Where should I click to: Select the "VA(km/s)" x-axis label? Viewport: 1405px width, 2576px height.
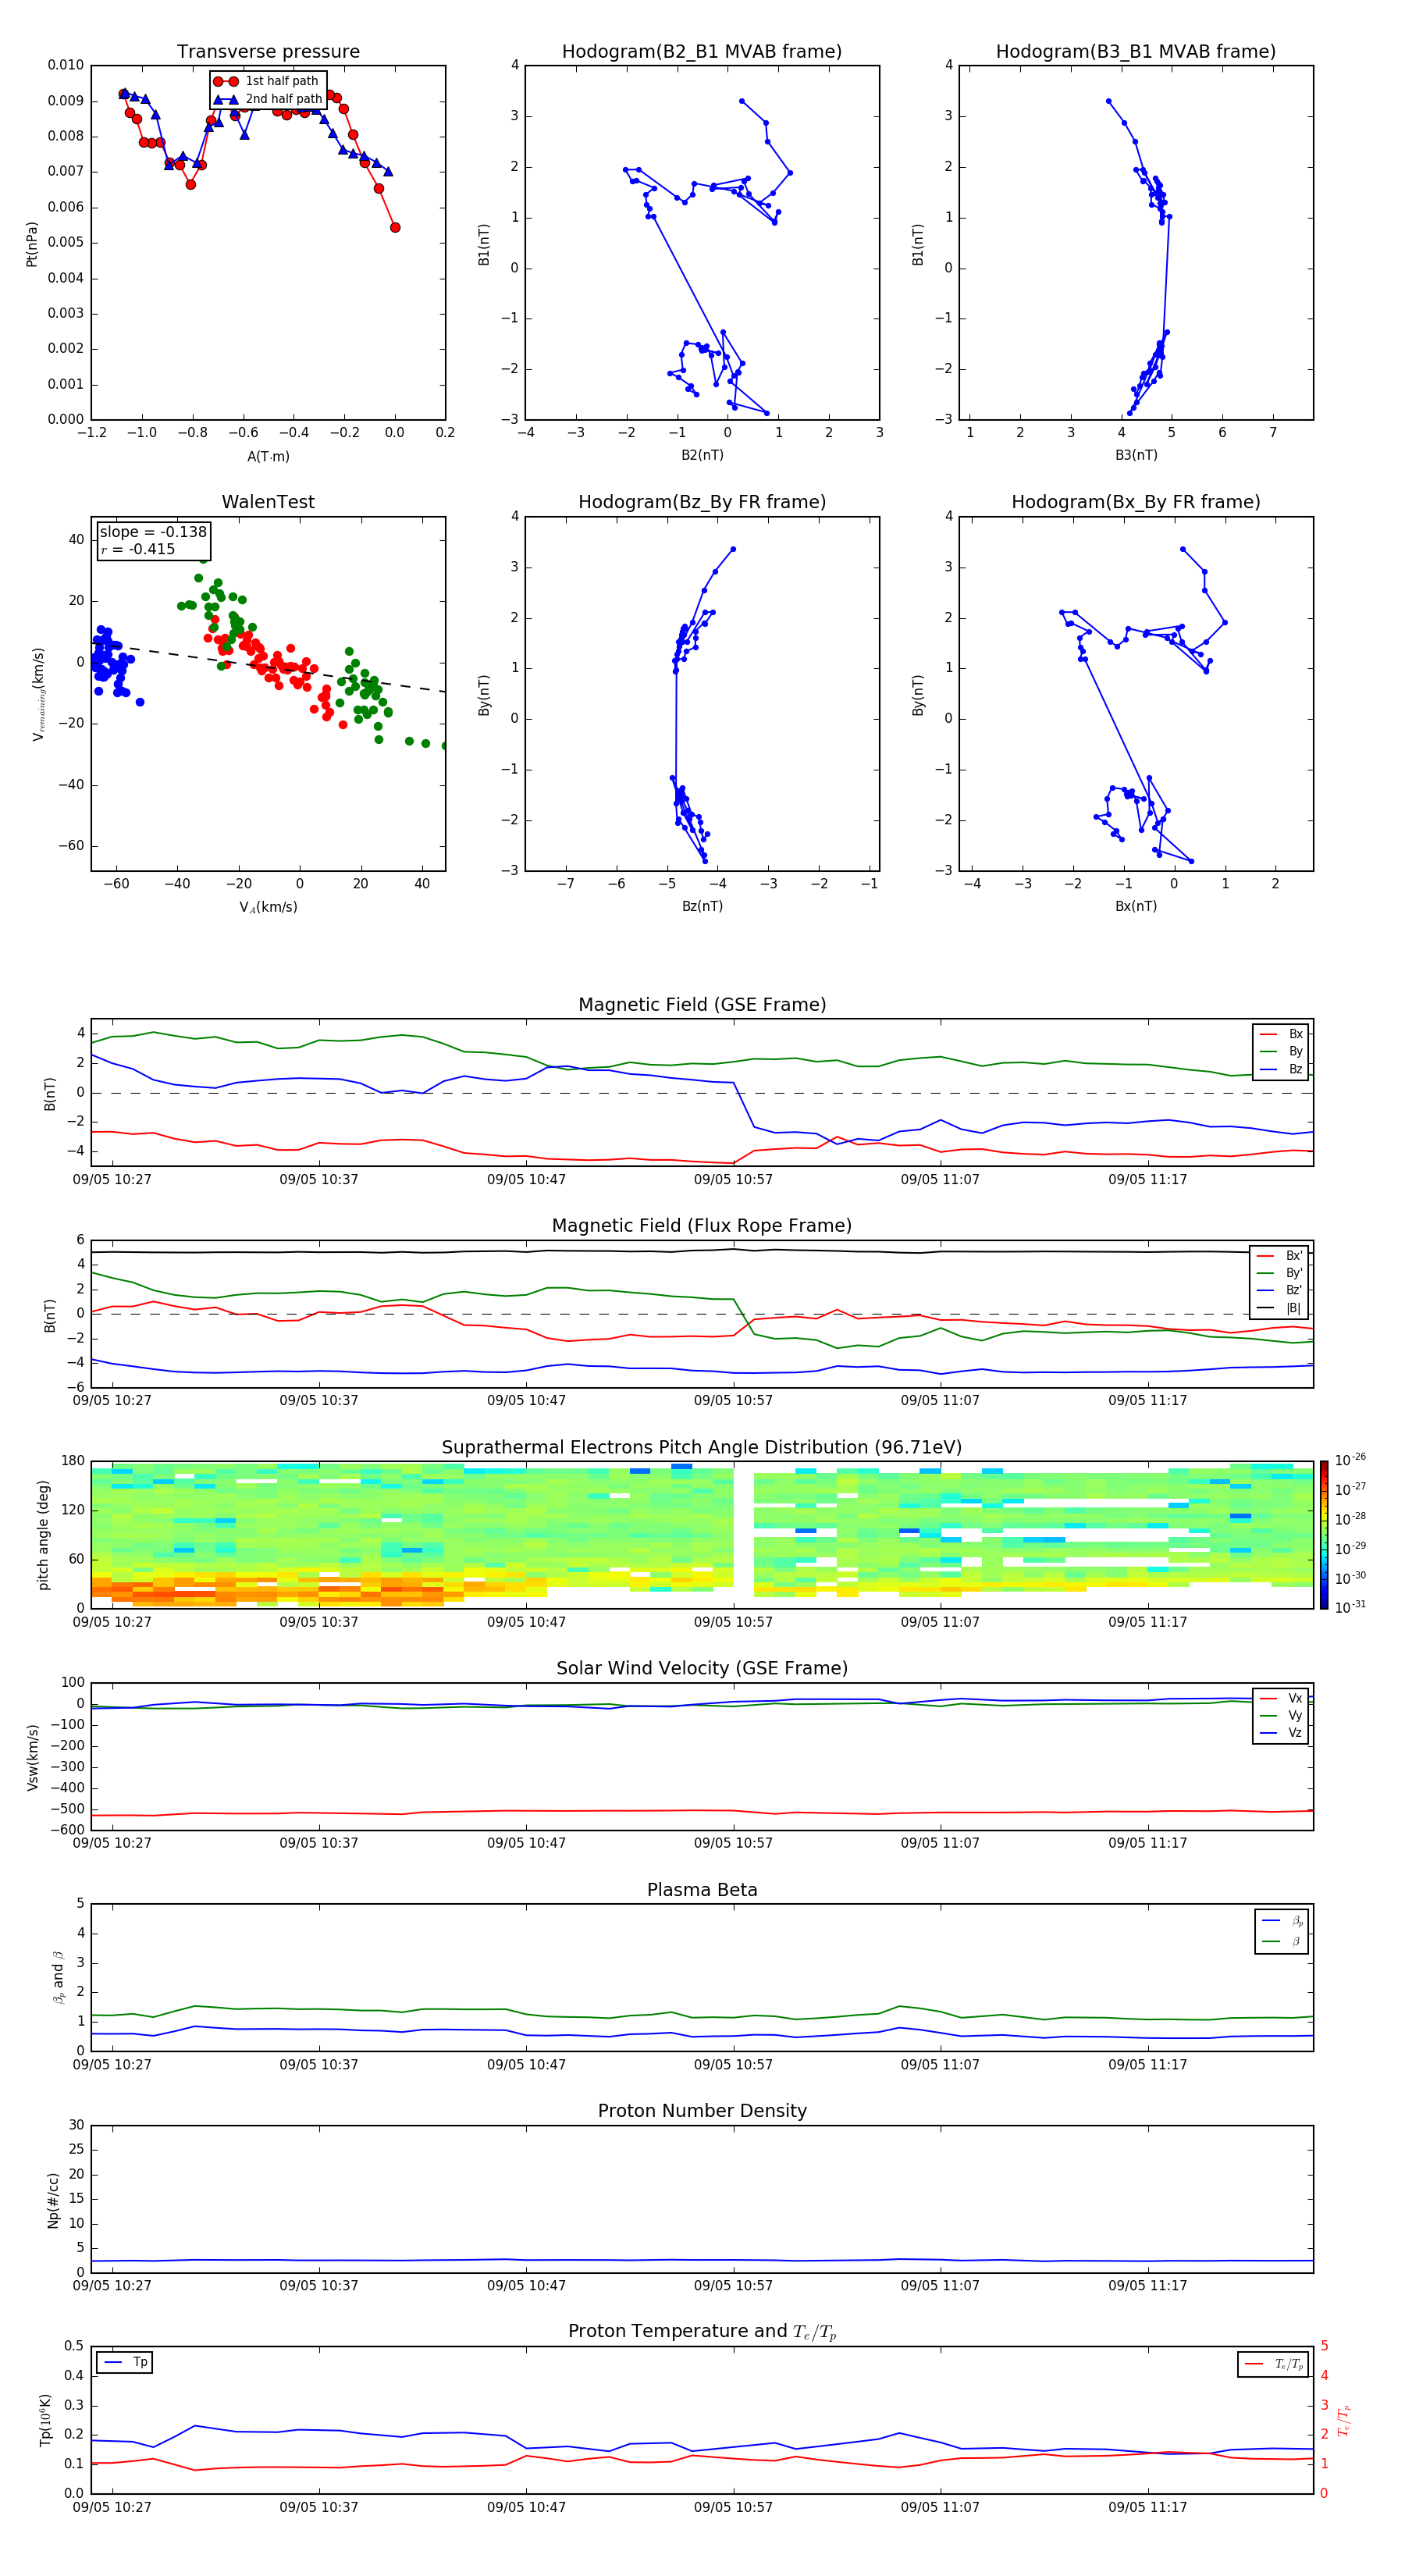click(x=268, y=907)
